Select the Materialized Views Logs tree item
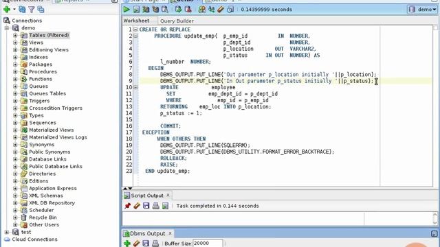Screen dimensions: 440x247 (x=58, y=137)
